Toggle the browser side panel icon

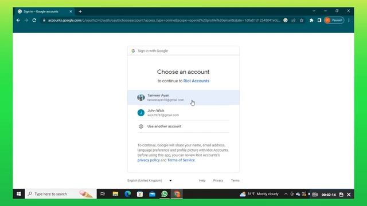tap(319, 21)
